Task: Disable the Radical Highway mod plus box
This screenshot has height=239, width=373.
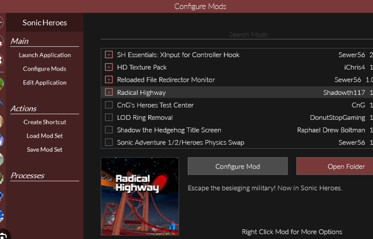Action: [x=108, y=92]
